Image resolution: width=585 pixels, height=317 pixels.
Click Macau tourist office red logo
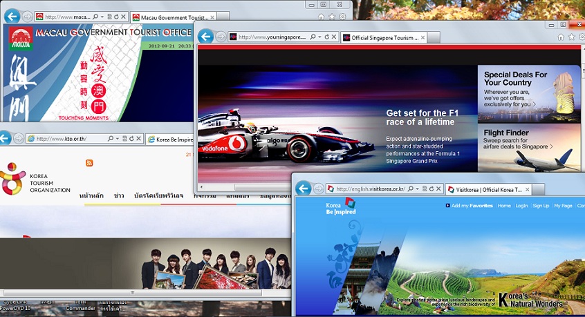[21, 39]
